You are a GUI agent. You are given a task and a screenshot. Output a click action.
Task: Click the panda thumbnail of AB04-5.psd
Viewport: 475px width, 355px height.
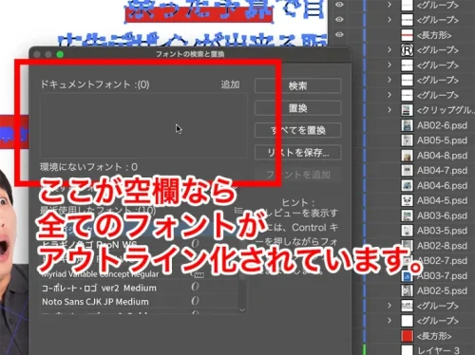(407, 200)
